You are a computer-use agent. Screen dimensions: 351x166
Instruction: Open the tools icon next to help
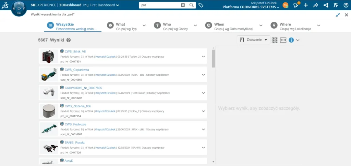click(336, 5)
